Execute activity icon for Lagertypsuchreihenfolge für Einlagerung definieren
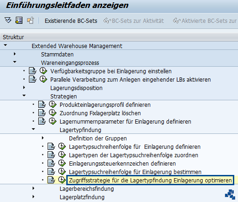Screen dimensions: 238x202 pos(62,146)
